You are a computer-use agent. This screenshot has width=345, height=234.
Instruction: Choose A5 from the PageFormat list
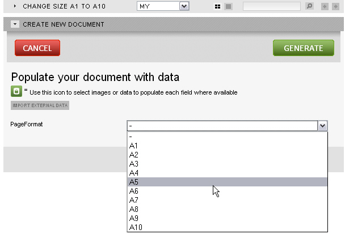click(228, 182)
